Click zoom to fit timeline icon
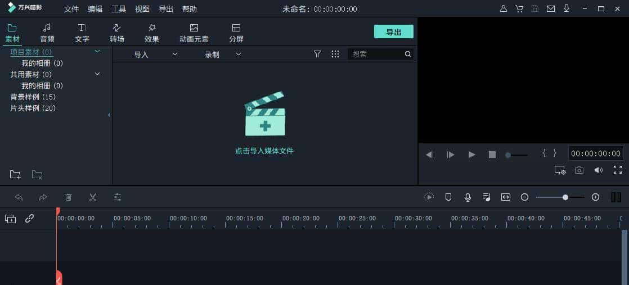 tap(506, 197)
